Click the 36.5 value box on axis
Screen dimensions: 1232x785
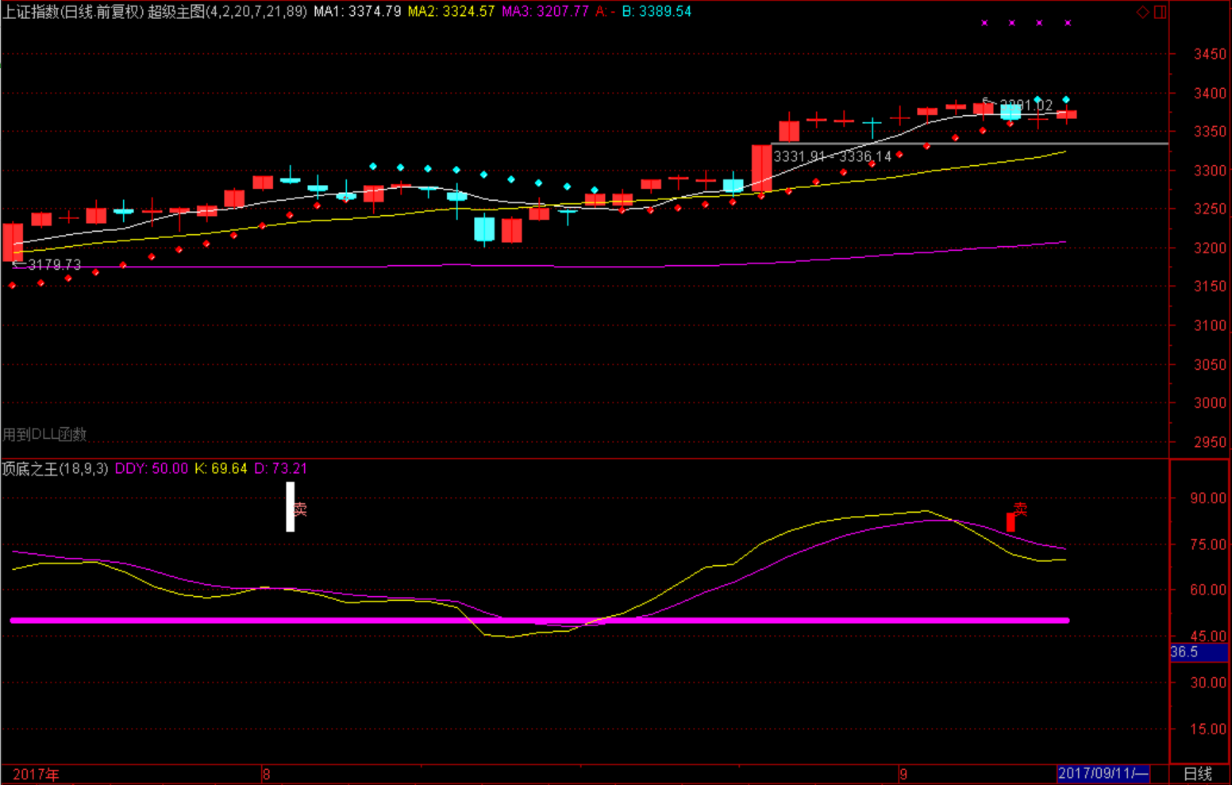[1197, 652]
